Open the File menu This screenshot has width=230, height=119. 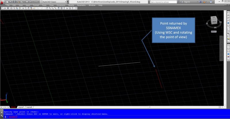tap(8, 5)
